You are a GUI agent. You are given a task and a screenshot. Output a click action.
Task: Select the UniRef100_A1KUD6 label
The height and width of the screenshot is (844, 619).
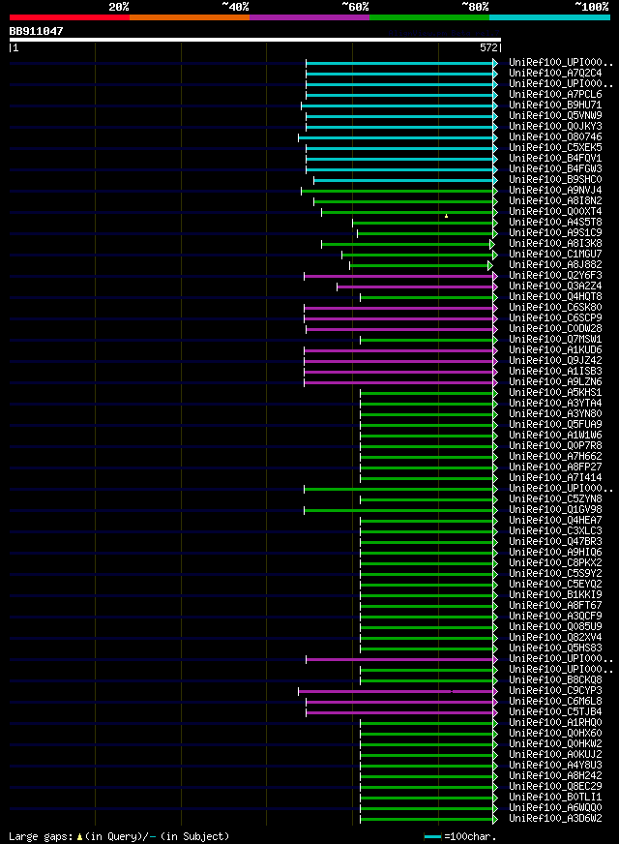tap(555, 350)
